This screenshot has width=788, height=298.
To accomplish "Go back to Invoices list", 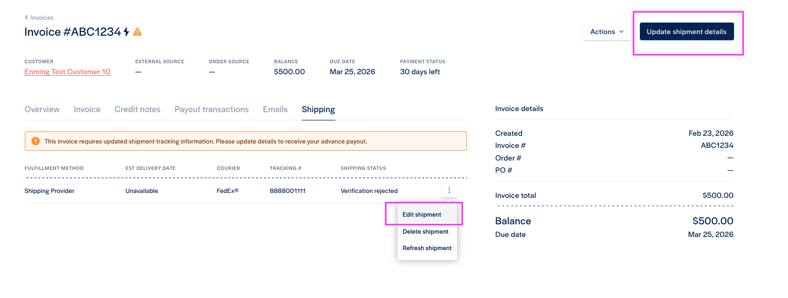I will point(42,18).
